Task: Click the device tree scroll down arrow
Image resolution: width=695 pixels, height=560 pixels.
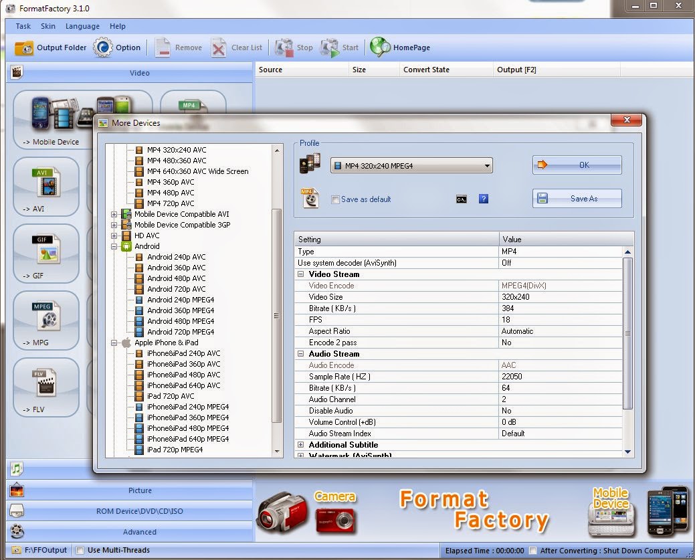Action: 277,452
